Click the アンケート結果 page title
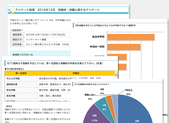 [x=57, y=10]
